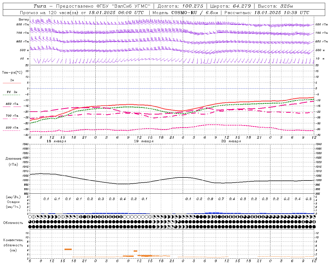Click the "Осадки" precipitation label

pos(13,202)
